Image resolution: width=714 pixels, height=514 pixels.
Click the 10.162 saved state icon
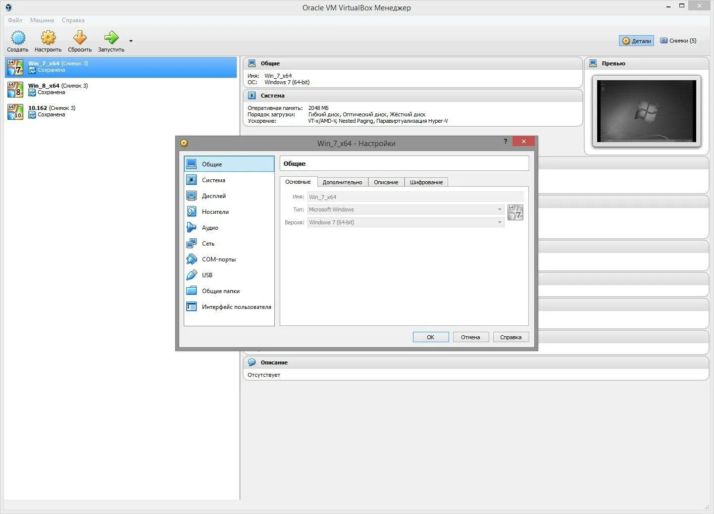click(32, 115)
